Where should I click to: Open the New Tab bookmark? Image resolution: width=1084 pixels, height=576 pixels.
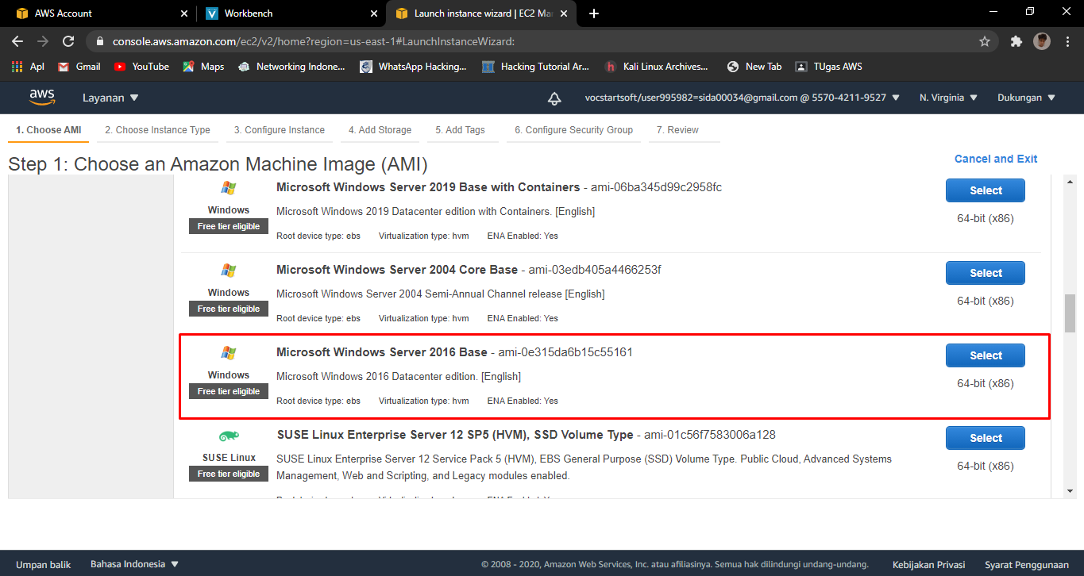click(754, 67)
